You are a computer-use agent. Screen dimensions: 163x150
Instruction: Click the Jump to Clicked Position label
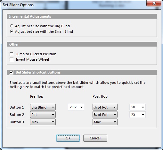[x=36, y=54]
